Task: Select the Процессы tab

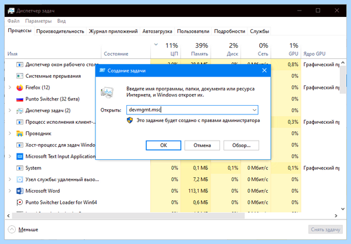Action: 20,30
